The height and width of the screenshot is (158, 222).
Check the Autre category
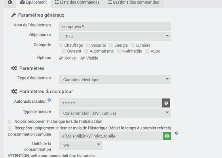click(147, 51)
